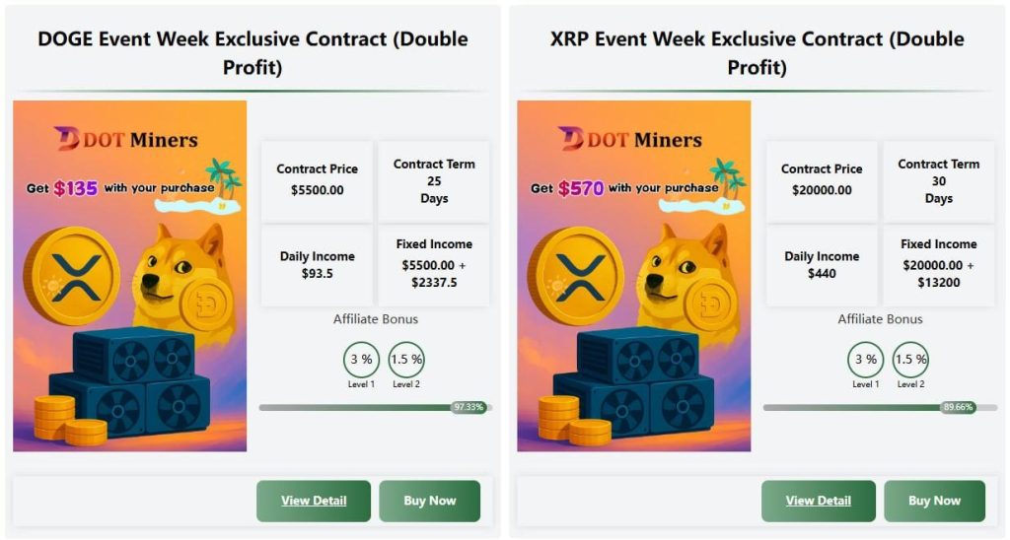This screenshot has height=540, width=1010.
Task: Select the XRP Contract Term 30 Days tile
Action: click(939, 181)
